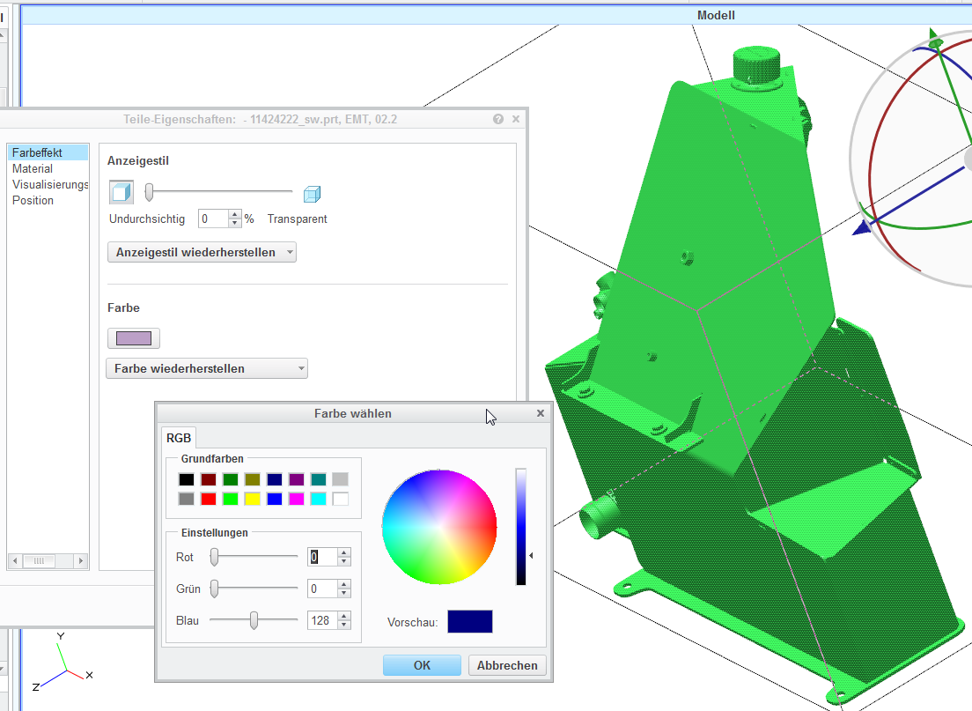This screenshot has height=711, width=972.
Task: Decrease the transparency percent with the down arrow
Action: pos(234,223)
